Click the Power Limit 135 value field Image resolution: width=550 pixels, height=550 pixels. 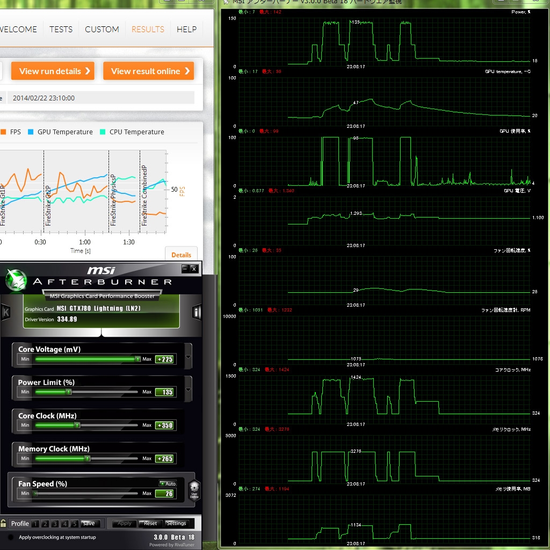pyautogui.click(x=165, y=392)
